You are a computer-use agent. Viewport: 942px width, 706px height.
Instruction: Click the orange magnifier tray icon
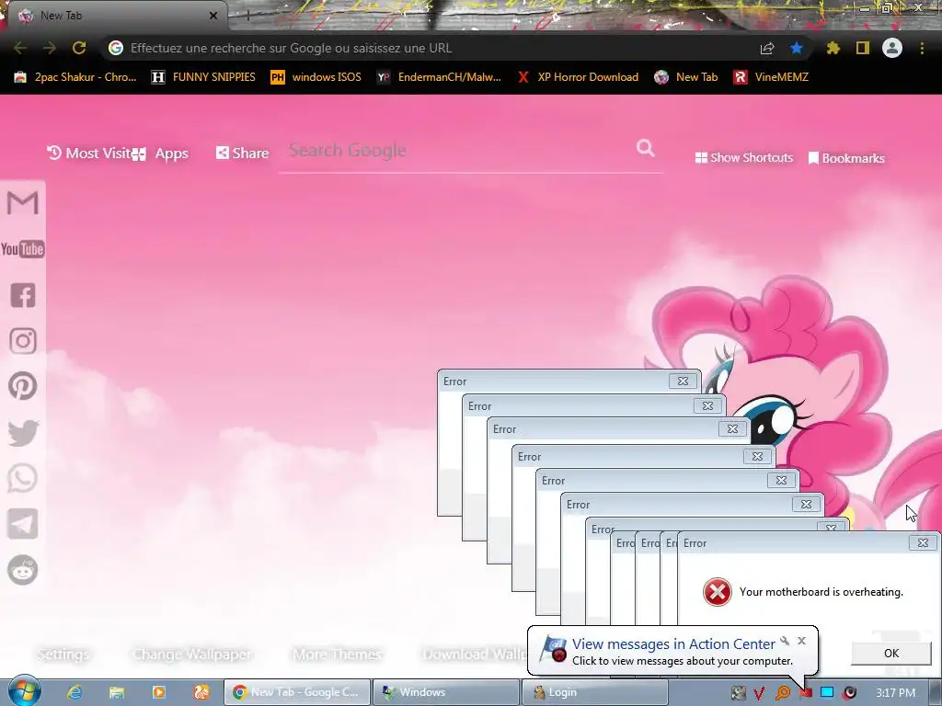(x=782, y=693)
